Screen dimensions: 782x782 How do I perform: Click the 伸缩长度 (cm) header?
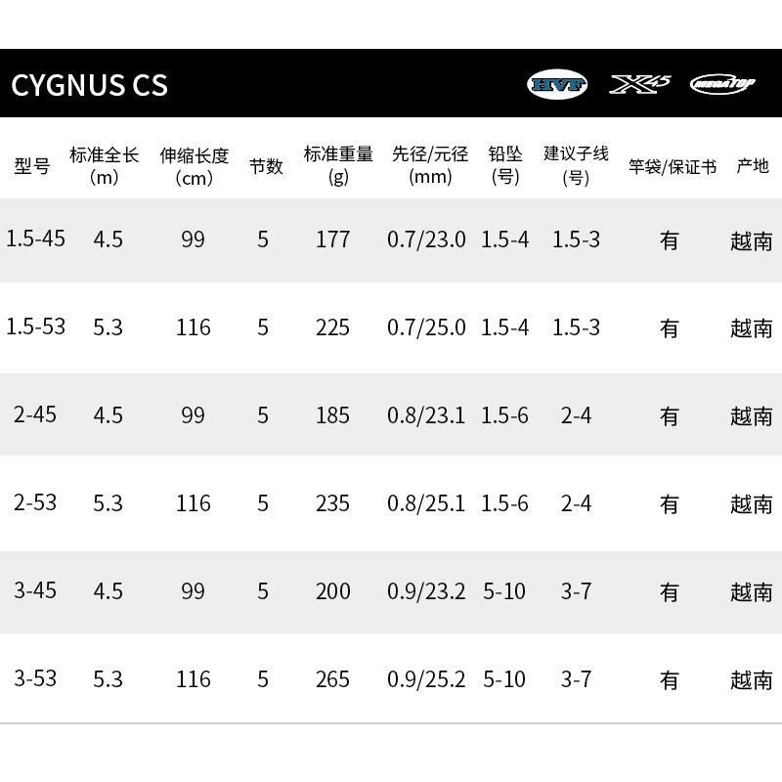194,166
